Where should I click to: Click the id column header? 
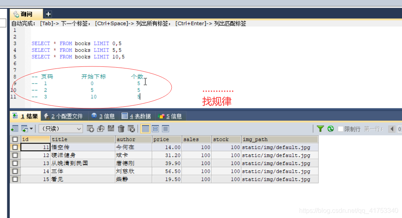[35, 139]
